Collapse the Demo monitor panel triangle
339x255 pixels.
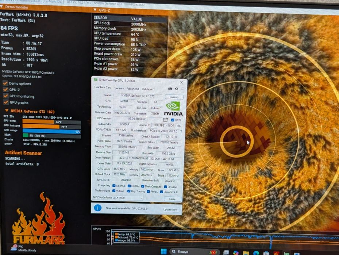[1, 7]
